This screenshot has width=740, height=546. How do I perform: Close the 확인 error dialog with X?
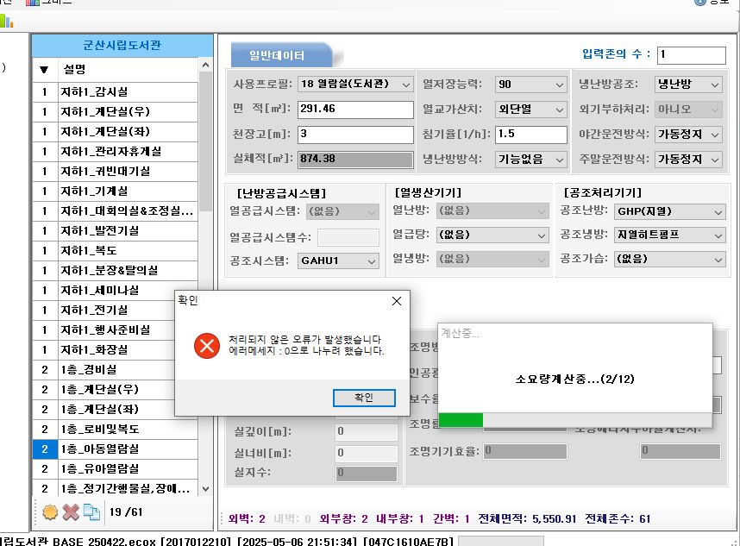tap(396, 301)
